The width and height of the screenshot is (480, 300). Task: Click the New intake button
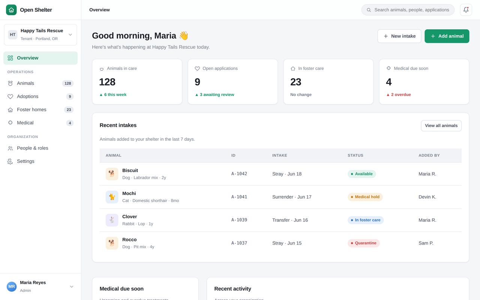pyautogui.click(x=399, y=36)
